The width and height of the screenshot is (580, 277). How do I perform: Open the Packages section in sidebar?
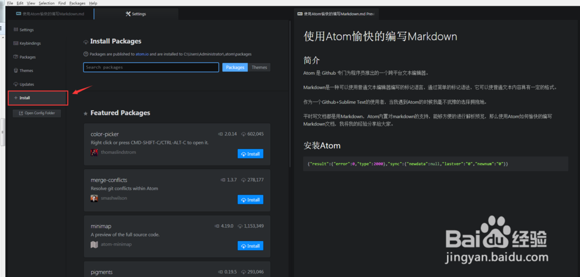click(28, 57)
